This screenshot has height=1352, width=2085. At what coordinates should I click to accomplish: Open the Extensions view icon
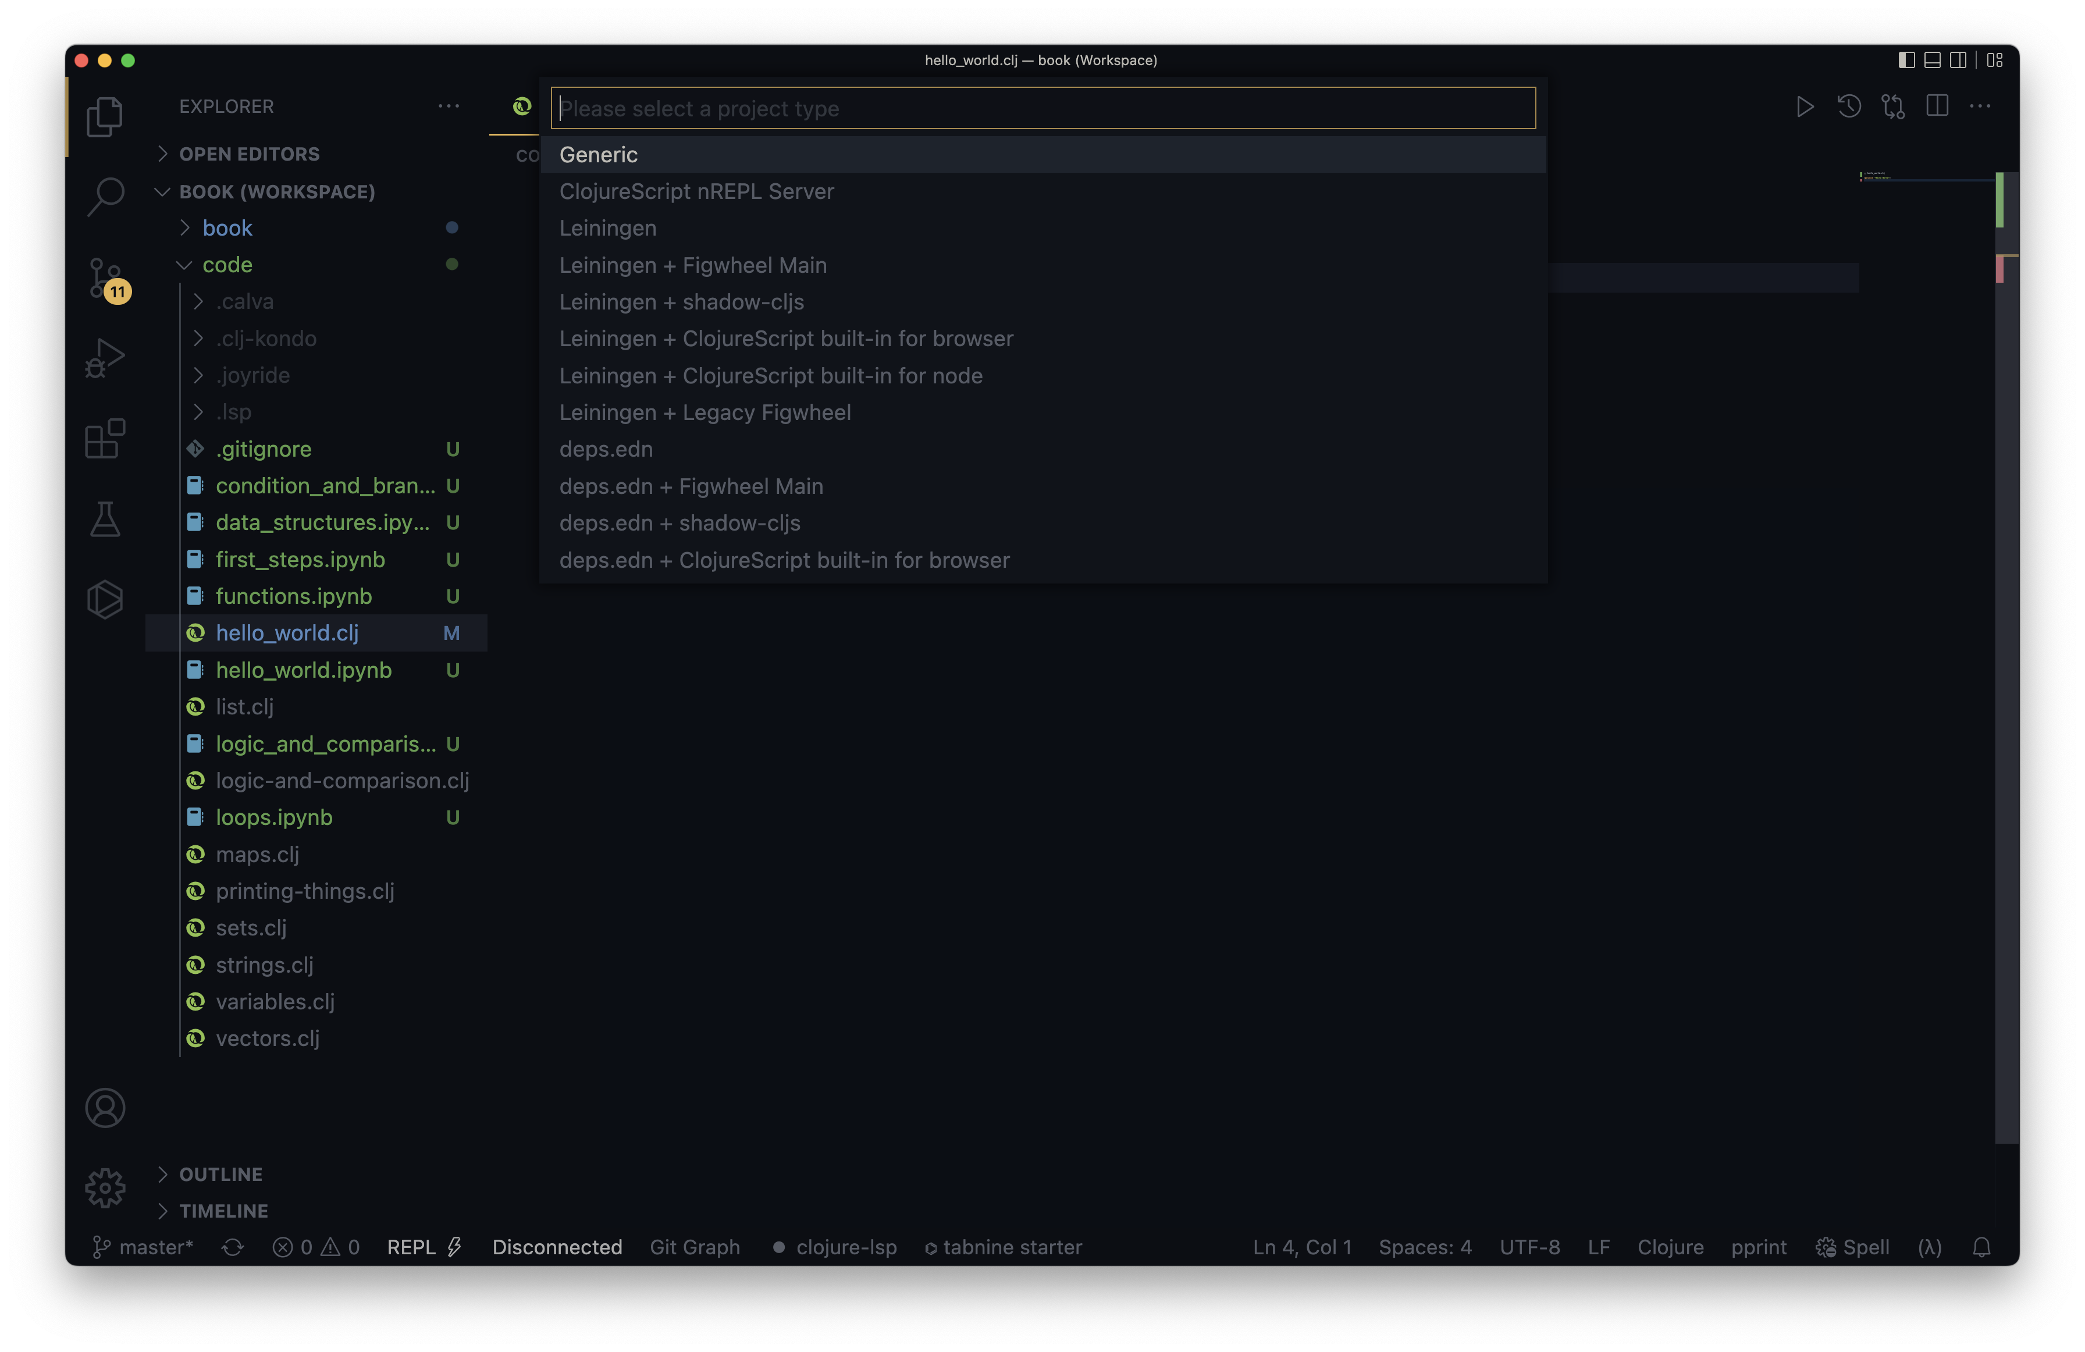[105, 438]
